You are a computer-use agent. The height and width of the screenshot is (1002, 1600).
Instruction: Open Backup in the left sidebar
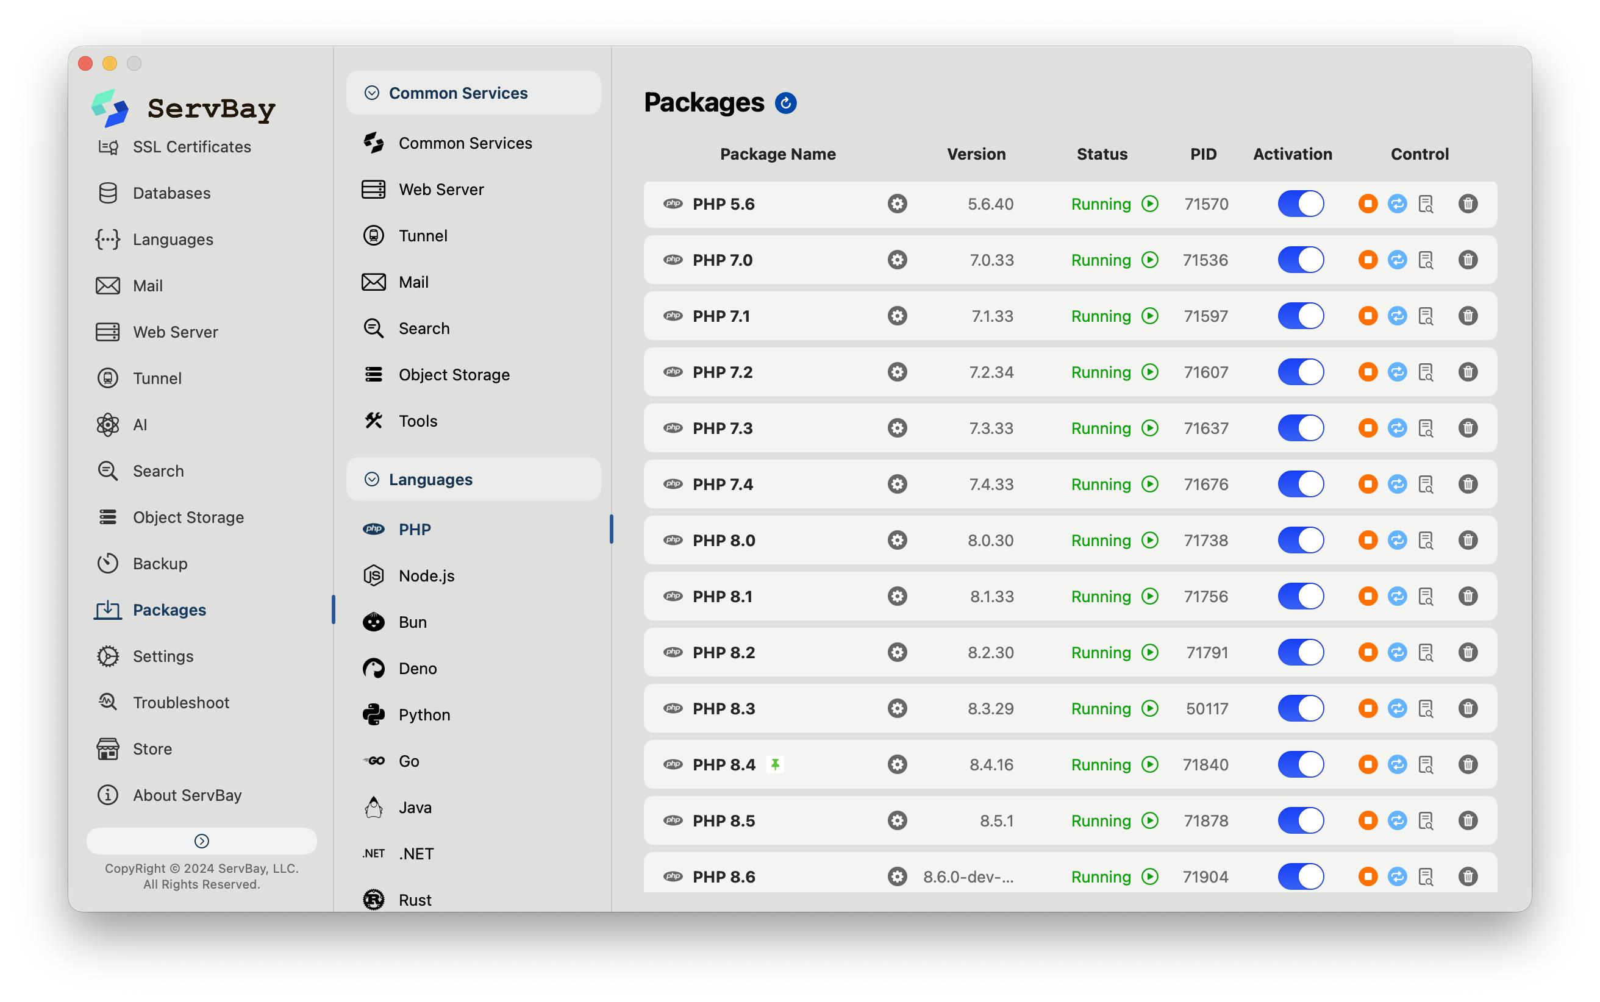[143, 563]
